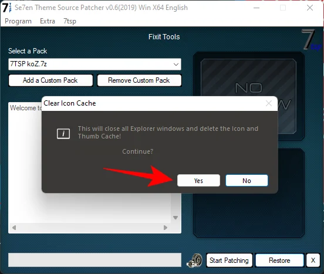
Task: Click the 7tsp logo in title bar
Action: [x=7, y=8]
